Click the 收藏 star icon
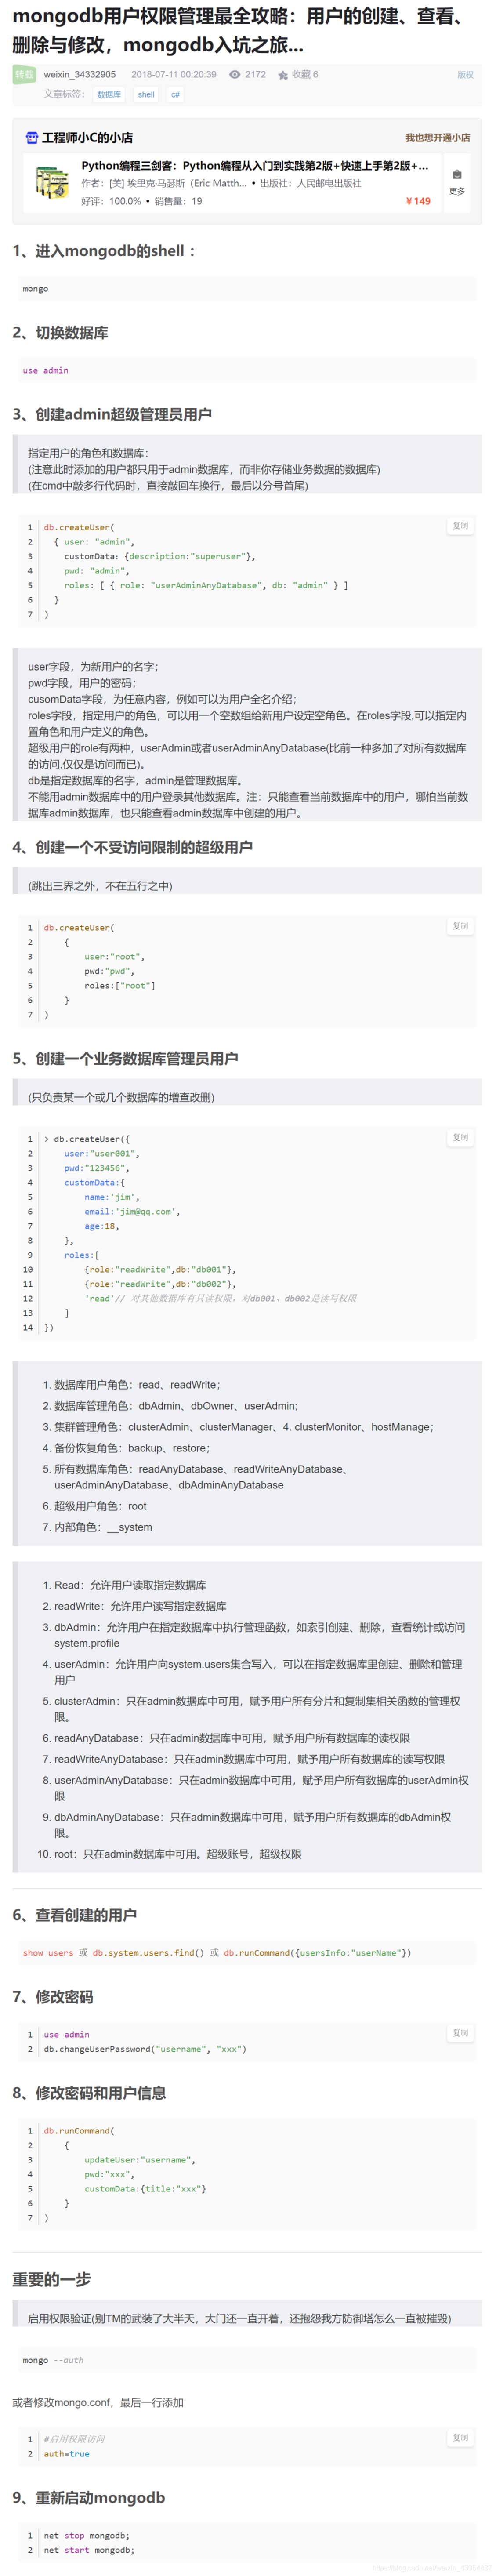This screenshot has height=2576, width=496. point(283,75)
